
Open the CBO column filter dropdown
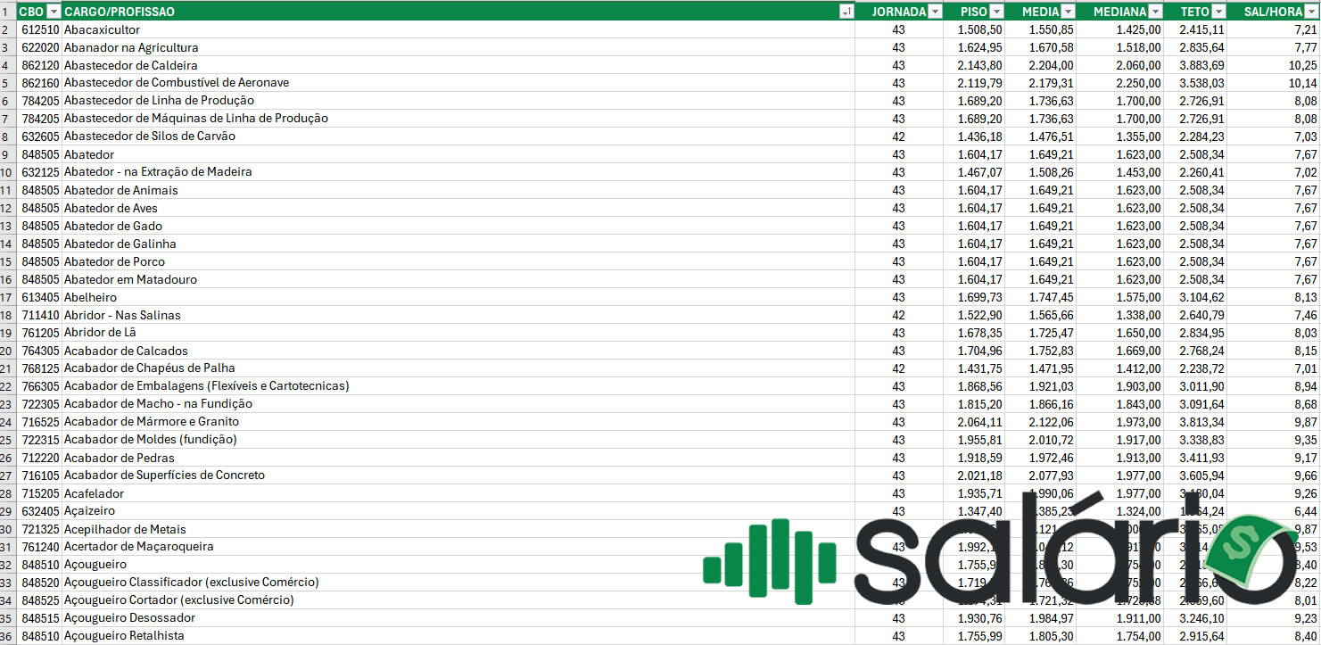pyautogui.click(x=54, y=12)
